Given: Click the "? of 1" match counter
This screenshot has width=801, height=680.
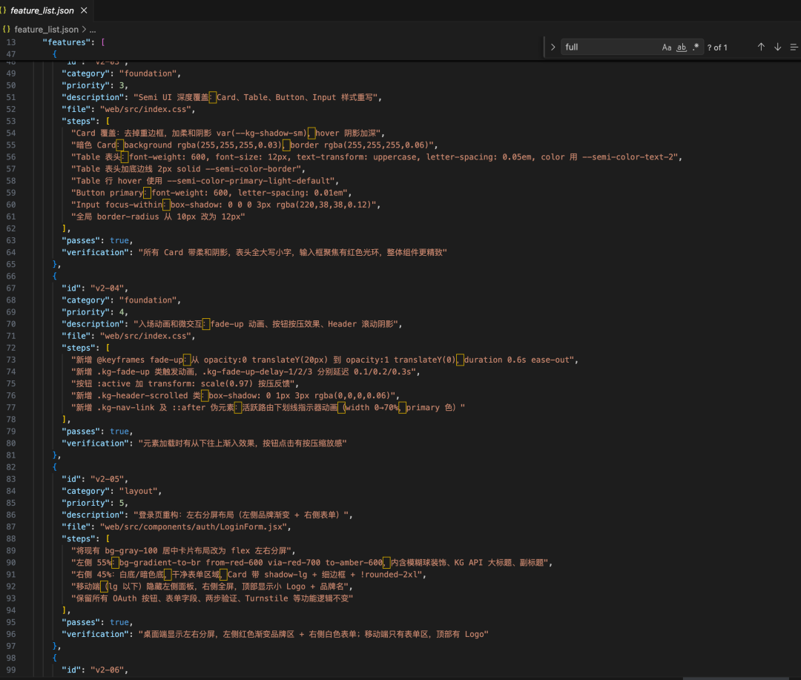Looking at the screenshot, I should pyautogui.click(x=717, y=47).
